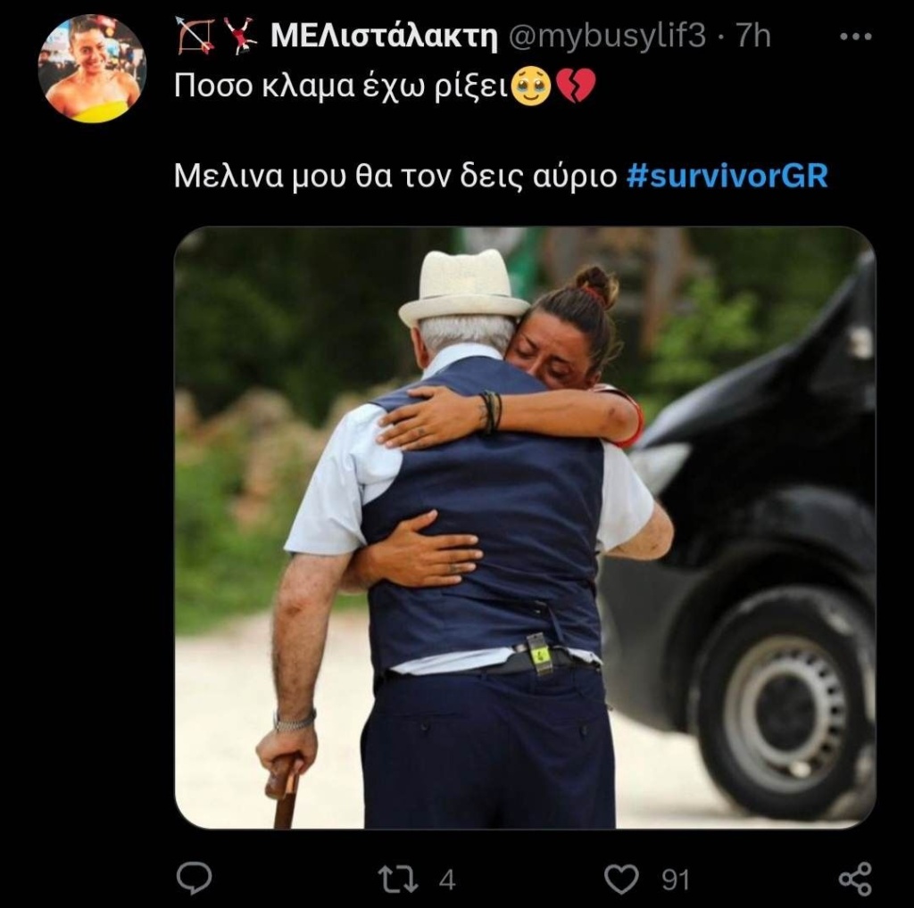Retweet using the arrows icon
This screenshot has width=914, height=908.
tap(398, 879)
